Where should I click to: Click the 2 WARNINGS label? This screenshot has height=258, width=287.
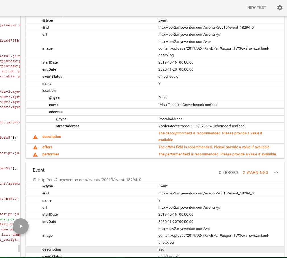[255, 172]
